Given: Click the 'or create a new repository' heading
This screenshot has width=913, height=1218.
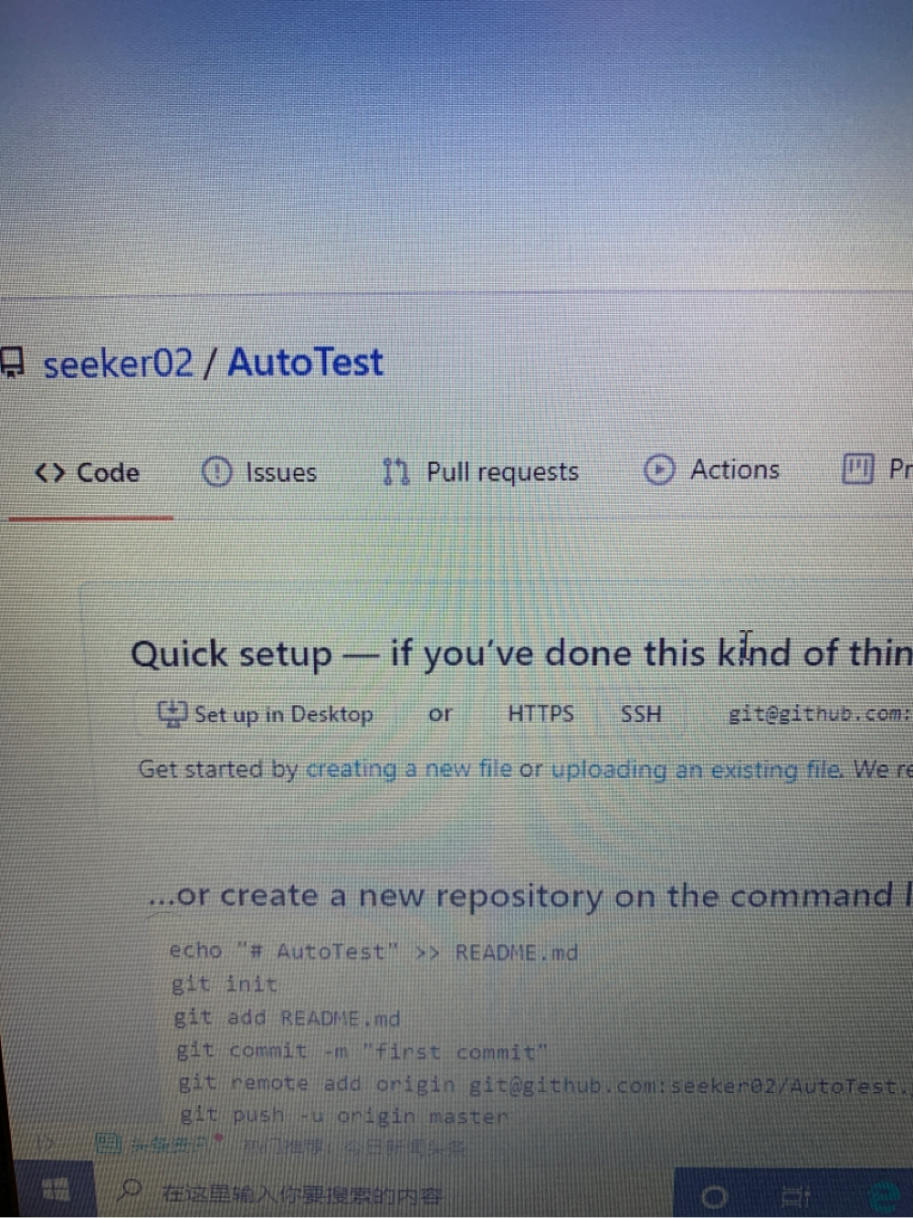Looking at the screenshot, I should click(x=530, y=896).
